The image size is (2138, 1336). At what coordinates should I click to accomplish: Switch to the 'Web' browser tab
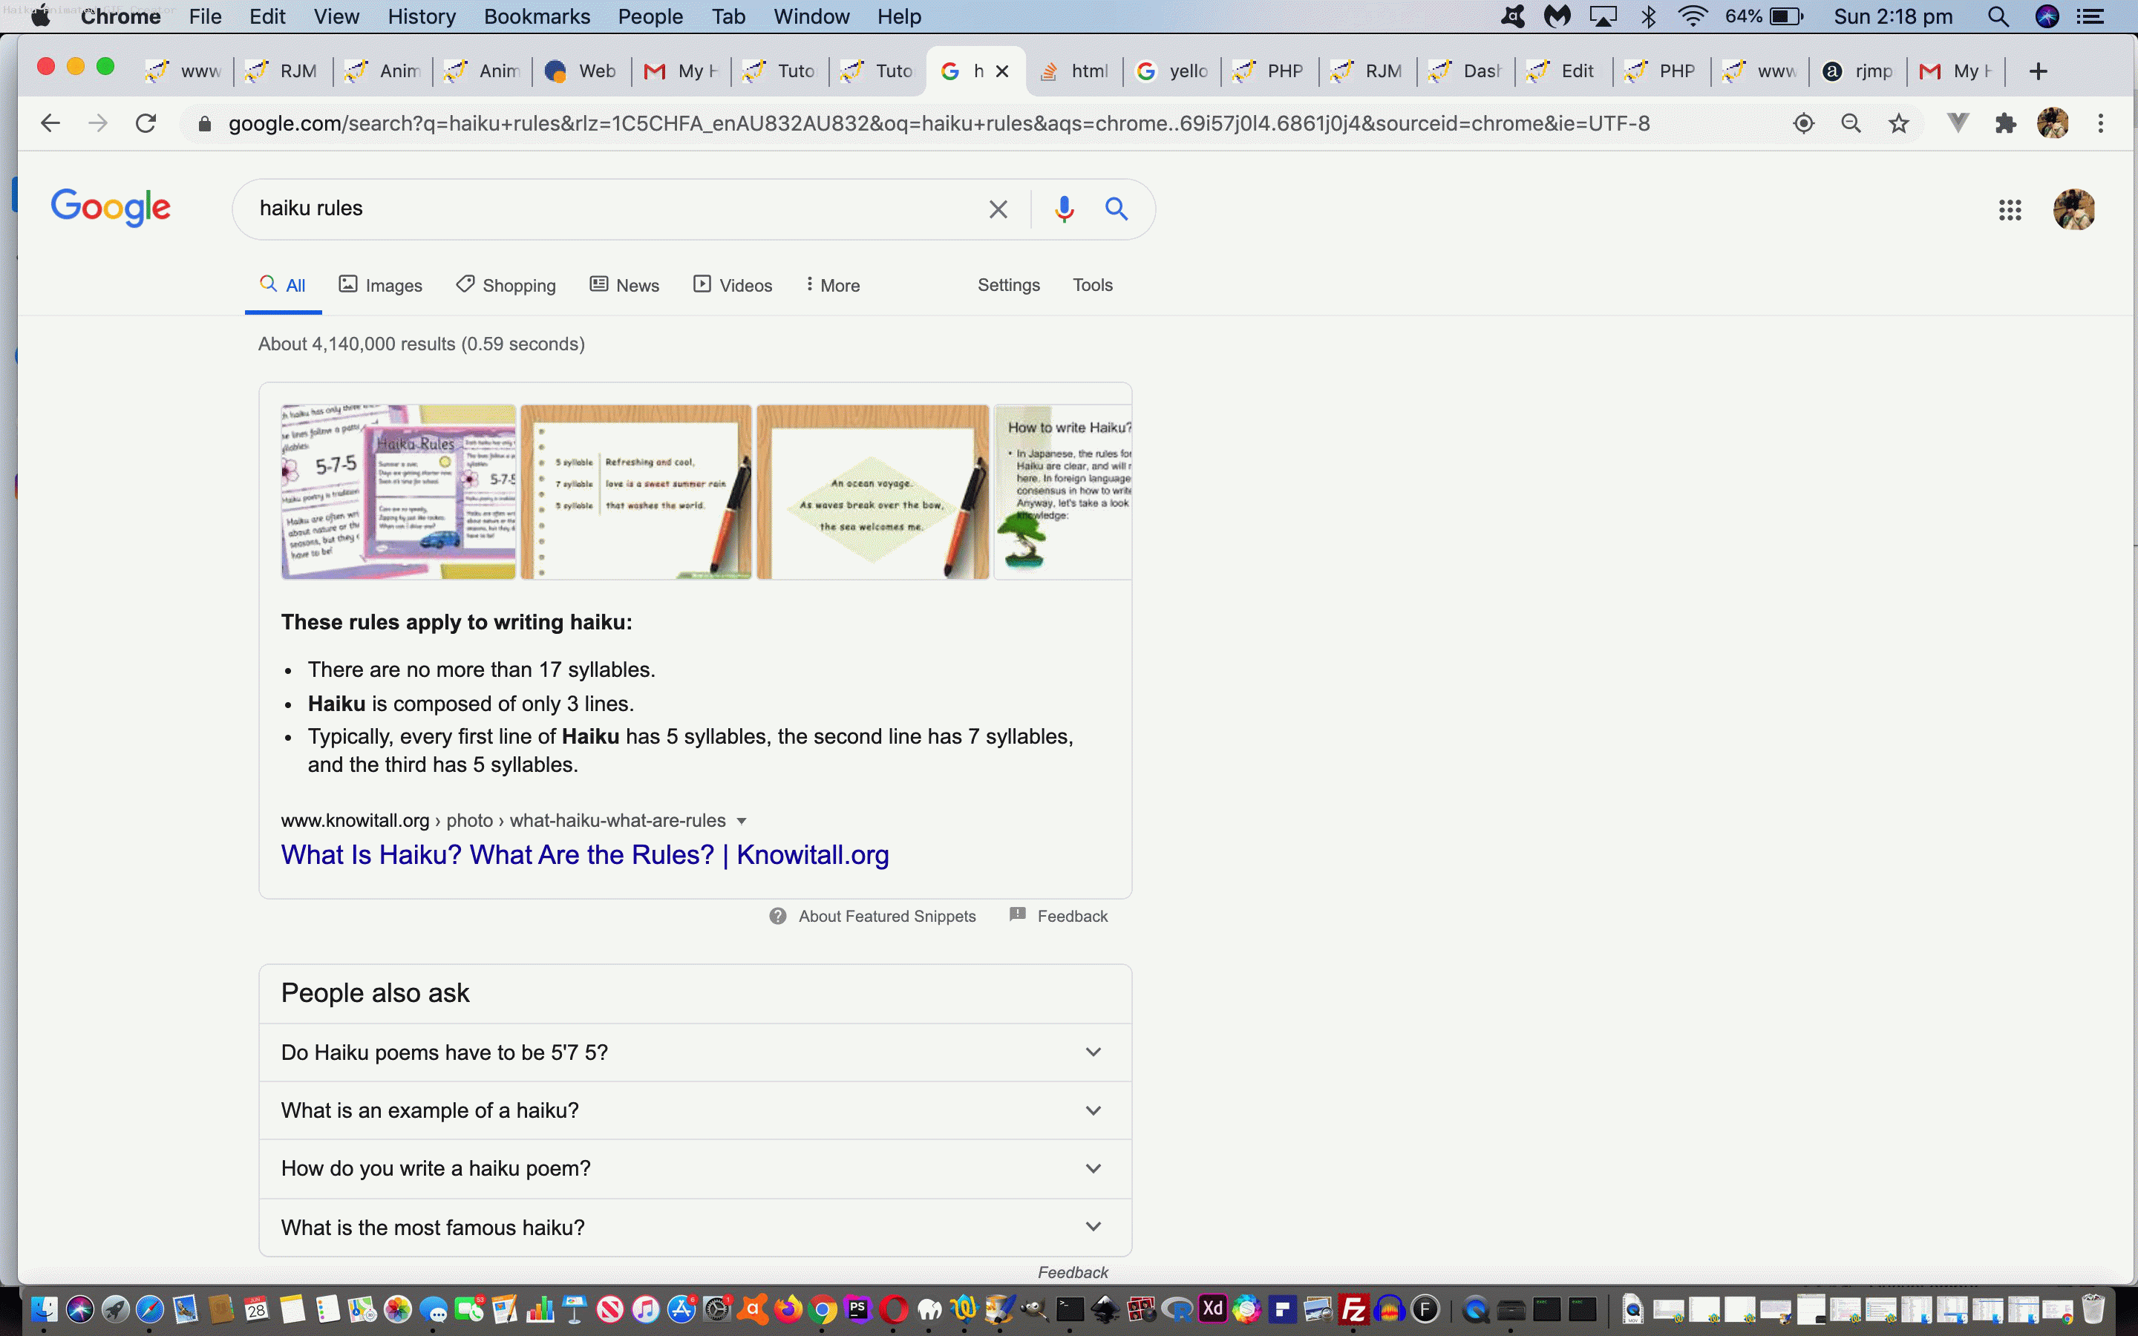click(x=582, y=71)
